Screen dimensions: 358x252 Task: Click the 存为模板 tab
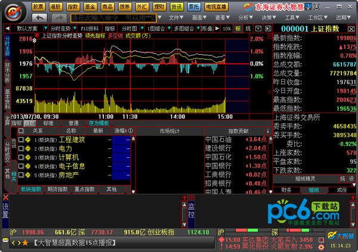click(x=99, y=123)
